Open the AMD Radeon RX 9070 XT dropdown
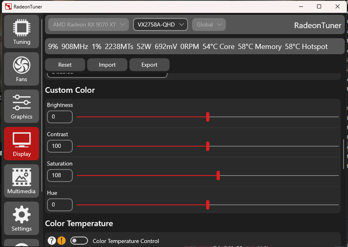The image size is (348, 247). click(x=88, y=24)
